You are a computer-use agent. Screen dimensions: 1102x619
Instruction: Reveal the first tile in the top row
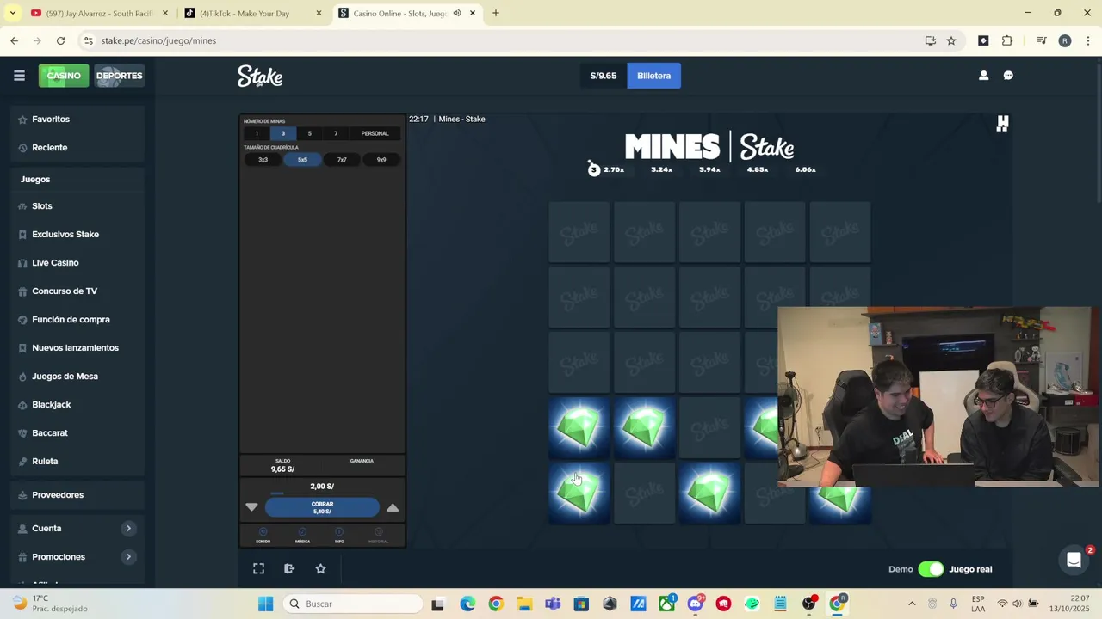coord(579,232)
